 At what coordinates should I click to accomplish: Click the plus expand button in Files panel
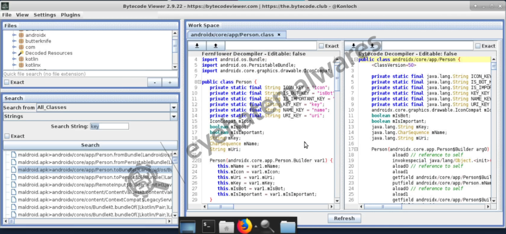(170, 83)
